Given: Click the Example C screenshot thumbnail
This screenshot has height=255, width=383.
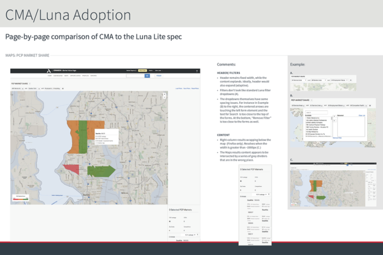Looking at the screenshot, I should pyautogui.click(x=333, y=185).
